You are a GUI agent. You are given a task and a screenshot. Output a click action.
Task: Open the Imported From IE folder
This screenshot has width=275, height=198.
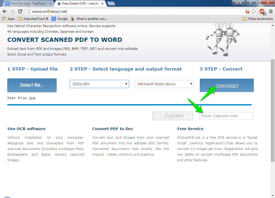[33, 19]
